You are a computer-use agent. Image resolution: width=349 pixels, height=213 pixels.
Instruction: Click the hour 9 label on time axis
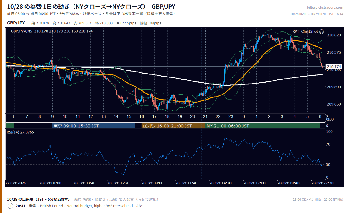(52, 116)
